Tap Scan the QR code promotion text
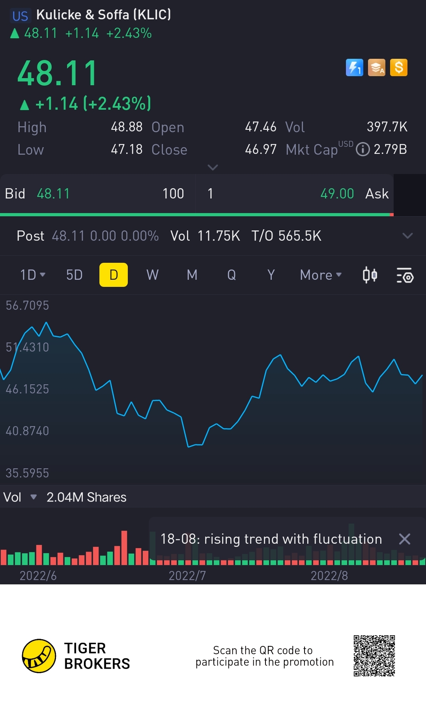The height and width of the screenshot is (728, 426). 265,656
